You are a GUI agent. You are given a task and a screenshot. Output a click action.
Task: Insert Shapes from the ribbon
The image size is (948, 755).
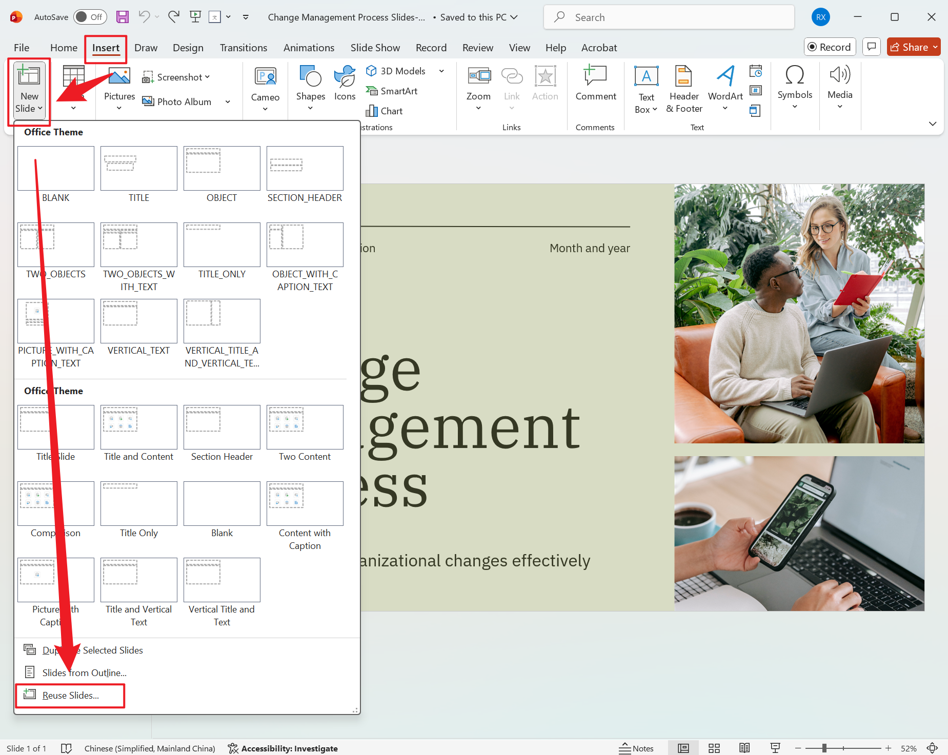click(x=310, y=87)
